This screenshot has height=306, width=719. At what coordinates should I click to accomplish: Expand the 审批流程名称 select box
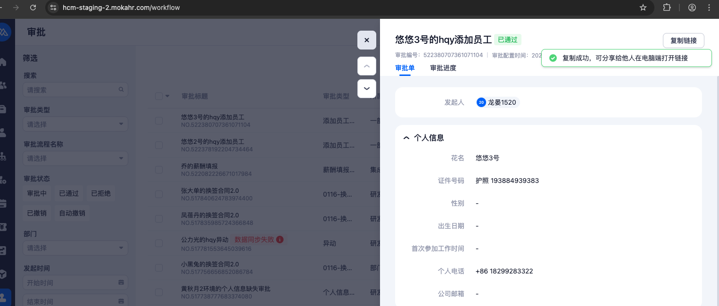75,158
